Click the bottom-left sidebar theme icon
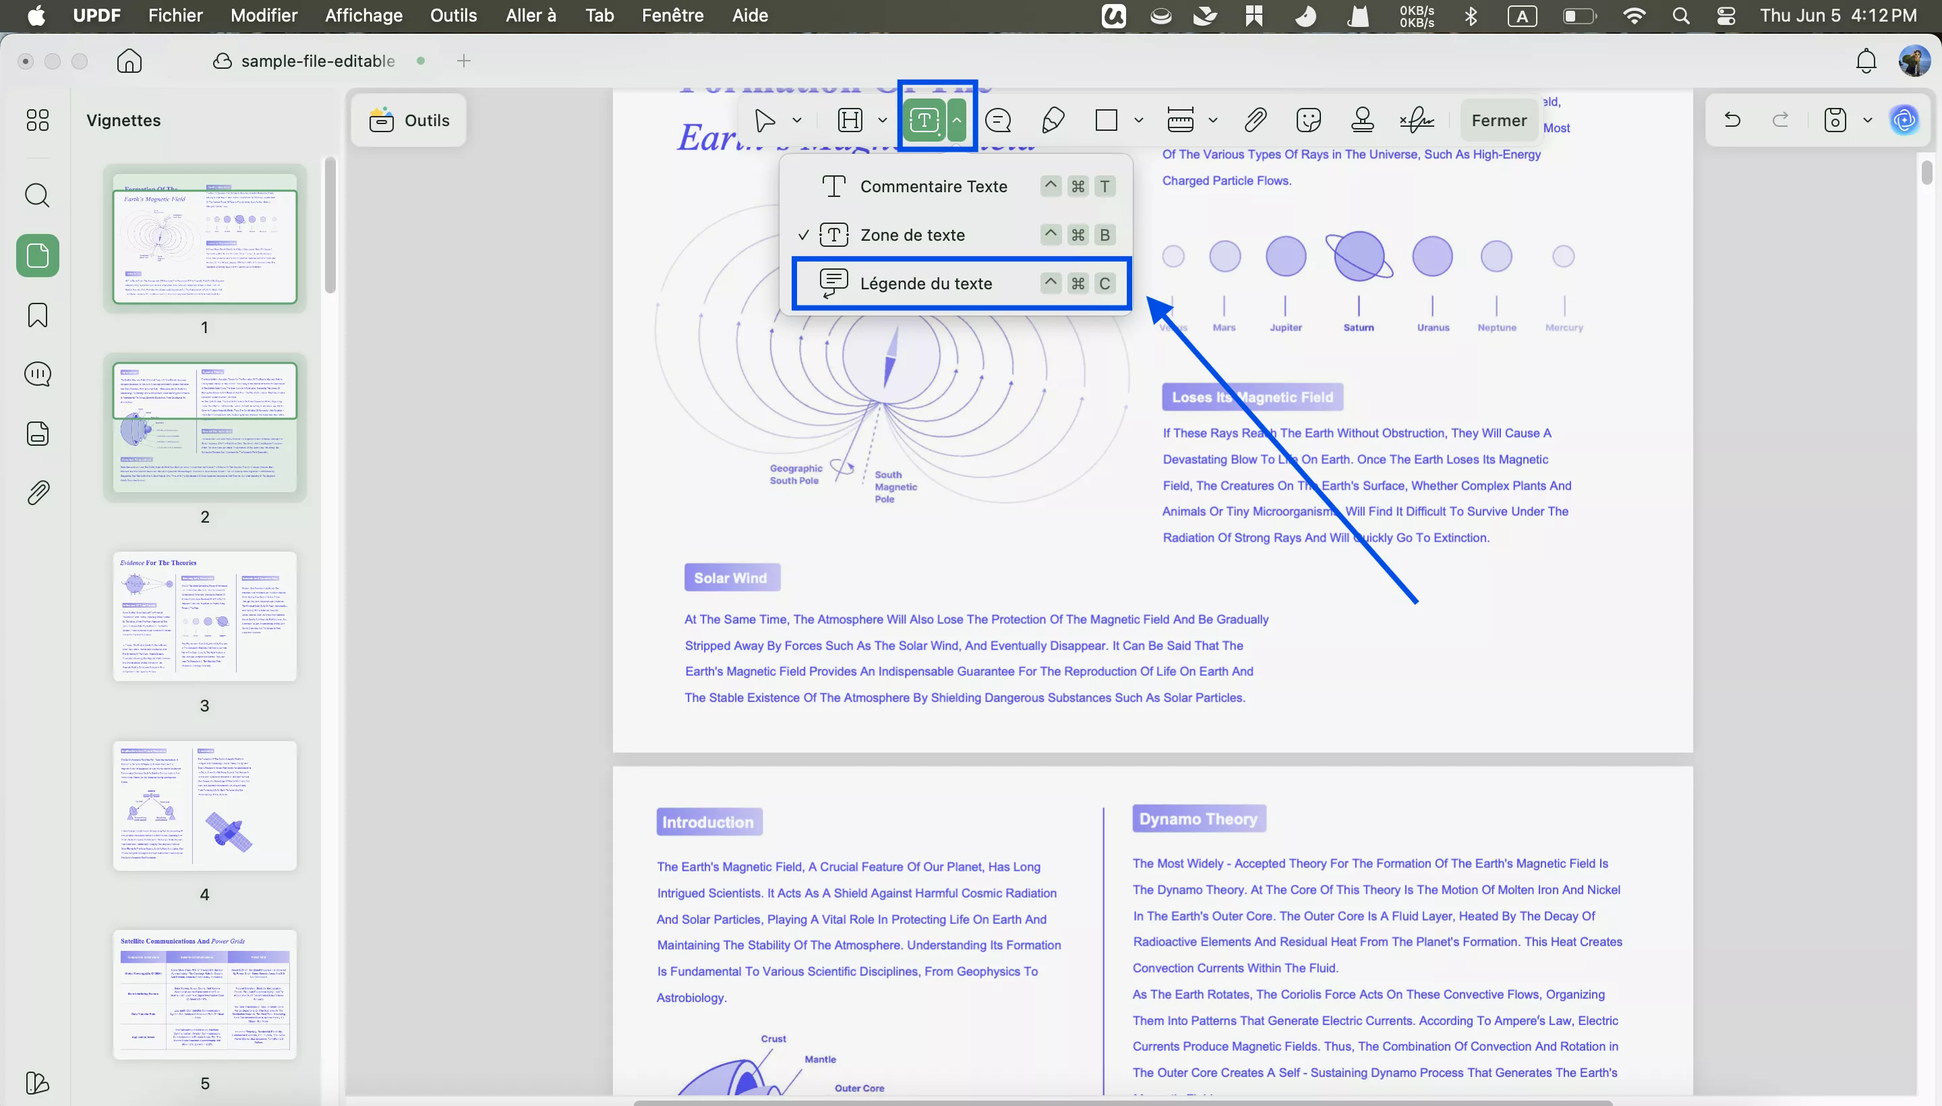This screenshot has width=1942, height=1106. (x=37, y=1082)
